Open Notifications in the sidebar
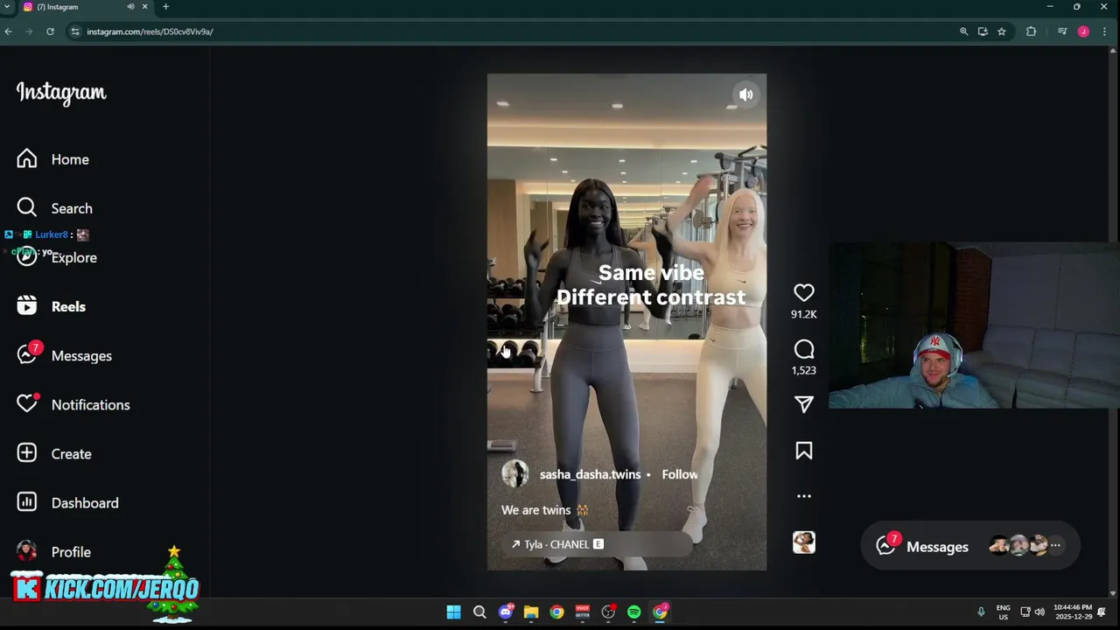The width and height of the screenshot is (1120, 630). tap(73, 404)
